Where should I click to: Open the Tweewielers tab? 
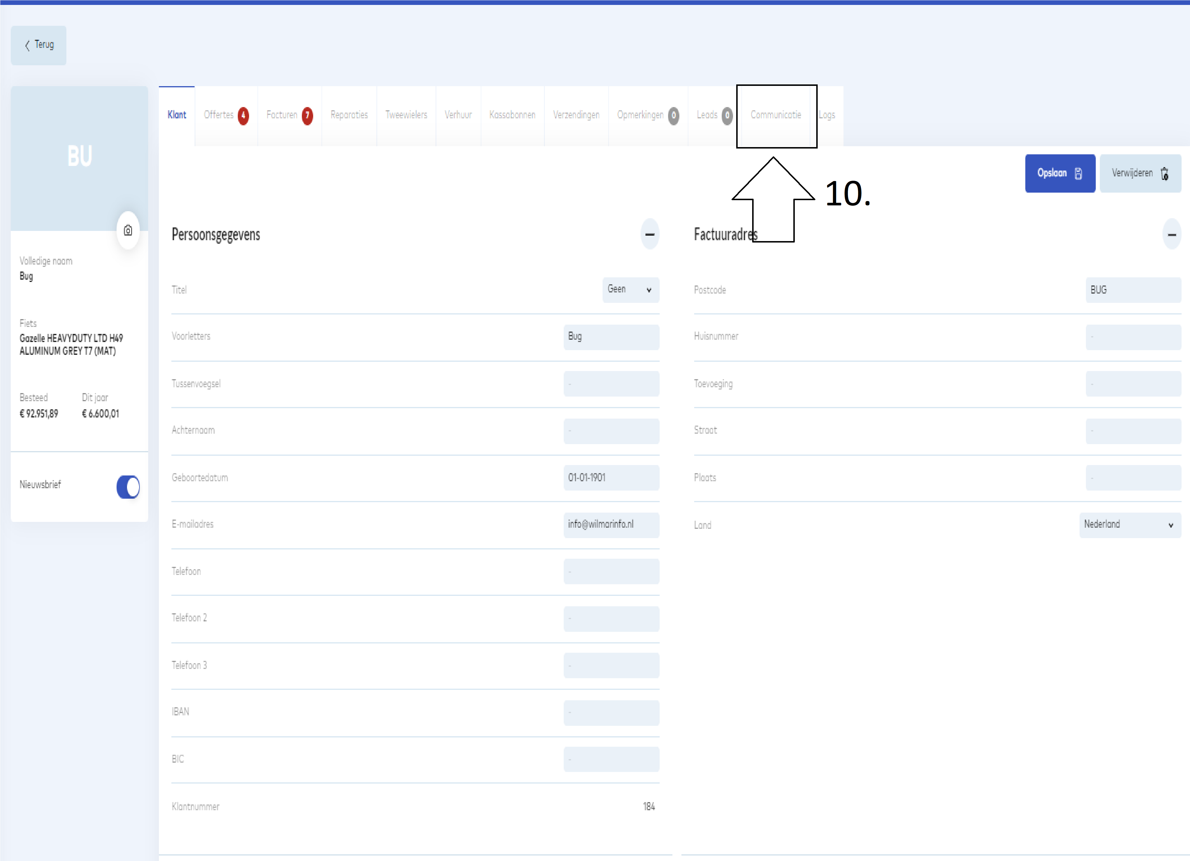[x=406, y=115]
